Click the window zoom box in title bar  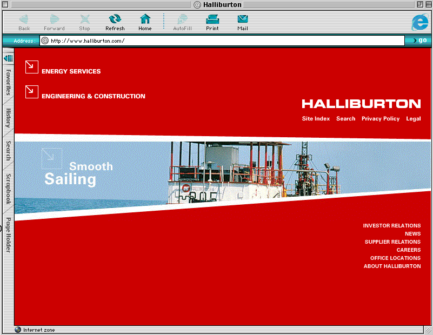click(420, 4)
